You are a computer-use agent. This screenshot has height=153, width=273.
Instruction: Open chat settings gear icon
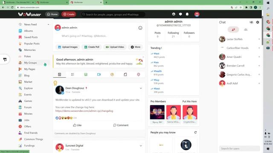point(258,22)
